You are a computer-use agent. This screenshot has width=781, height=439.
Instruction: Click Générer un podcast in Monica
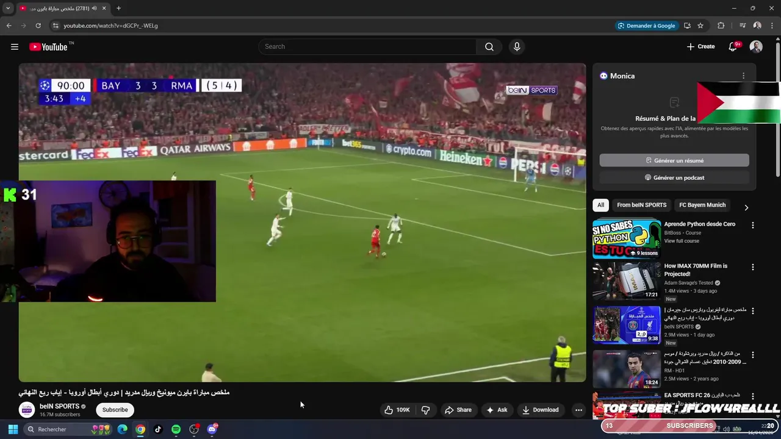(x=674, y=177)
